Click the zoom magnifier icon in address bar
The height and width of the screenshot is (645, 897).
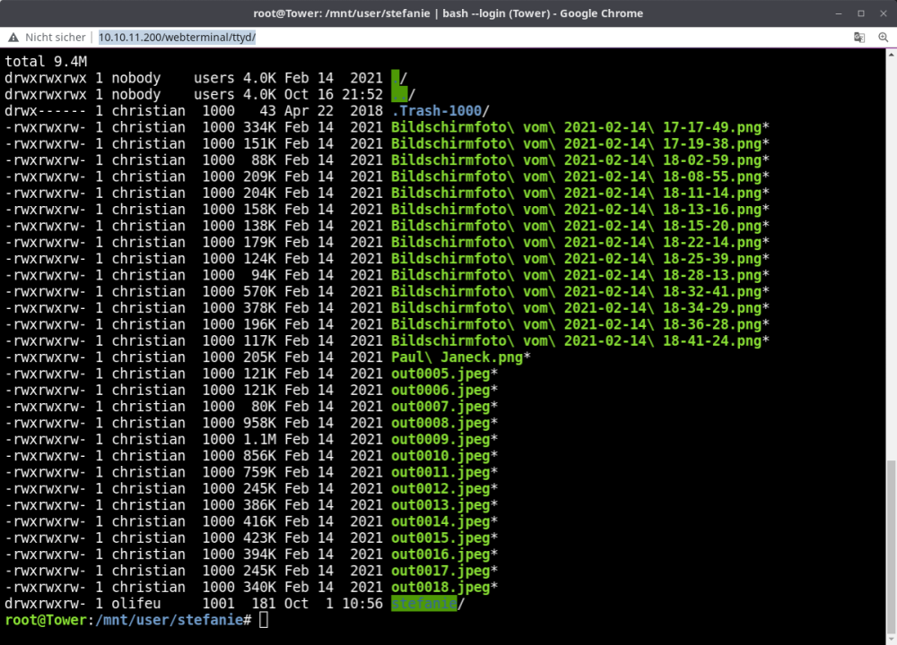884,37
